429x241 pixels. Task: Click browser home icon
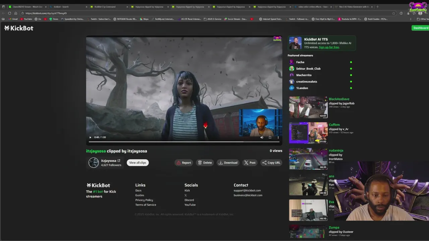(x=15, y=13)
